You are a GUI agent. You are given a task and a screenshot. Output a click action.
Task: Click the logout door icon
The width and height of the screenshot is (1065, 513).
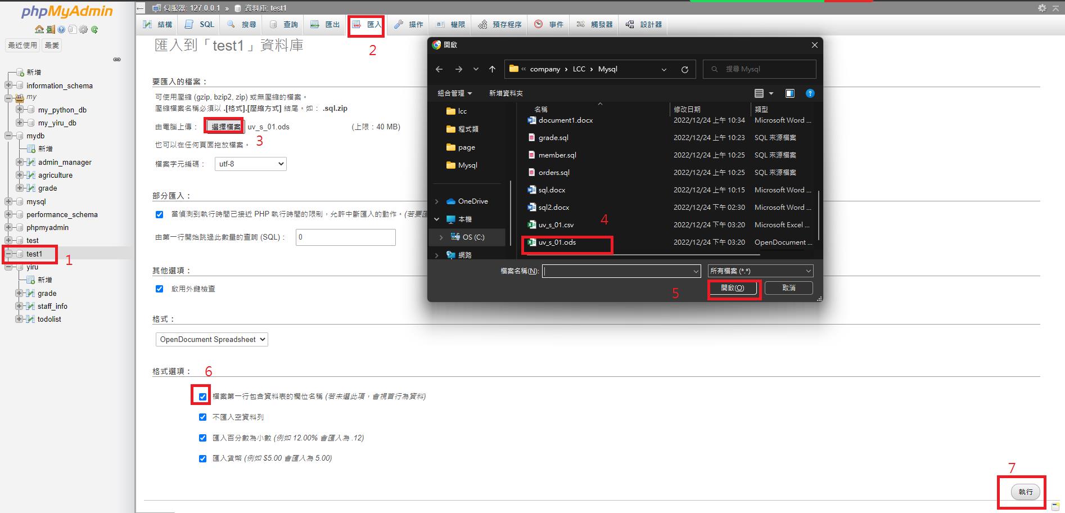click(51, 29)
